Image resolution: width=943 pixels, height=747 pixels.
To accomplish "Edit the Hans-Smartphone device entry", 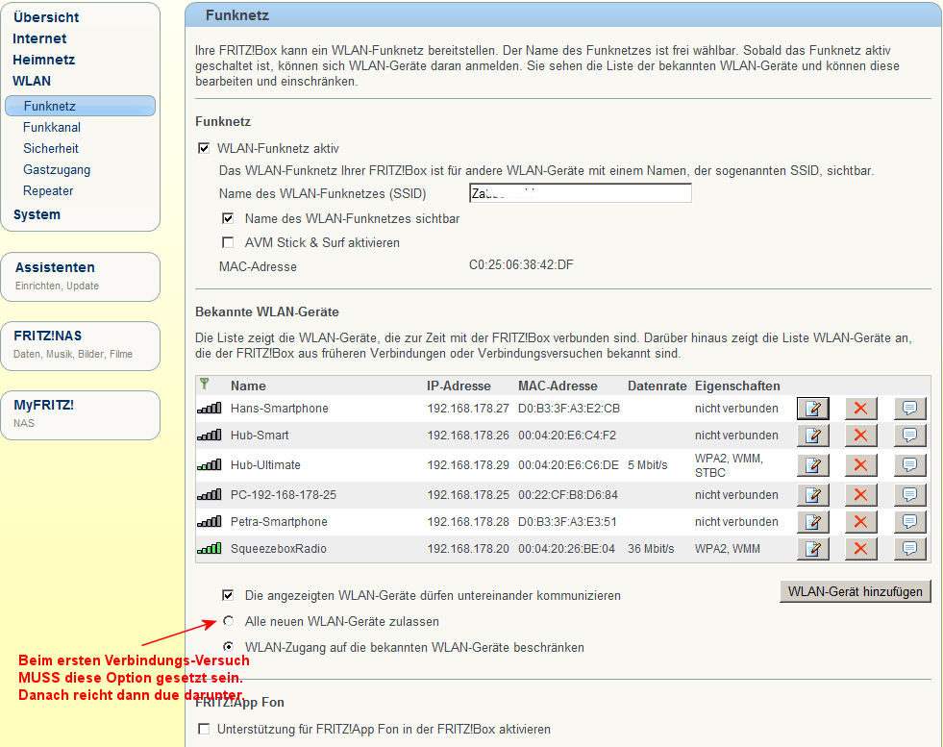I will point(813,409).
